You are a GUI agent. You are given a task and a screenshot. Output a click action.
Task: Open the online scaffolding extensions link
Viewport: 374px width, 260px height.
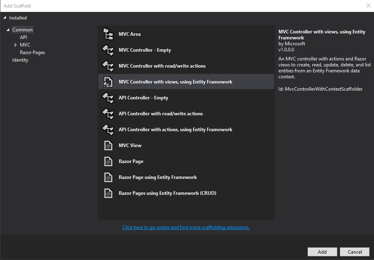[x=186, y=227]
